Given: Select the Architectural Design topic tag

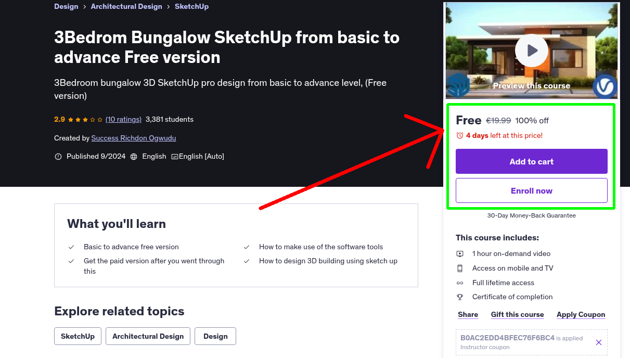Looking at the screenshot, I should point(148,336).
